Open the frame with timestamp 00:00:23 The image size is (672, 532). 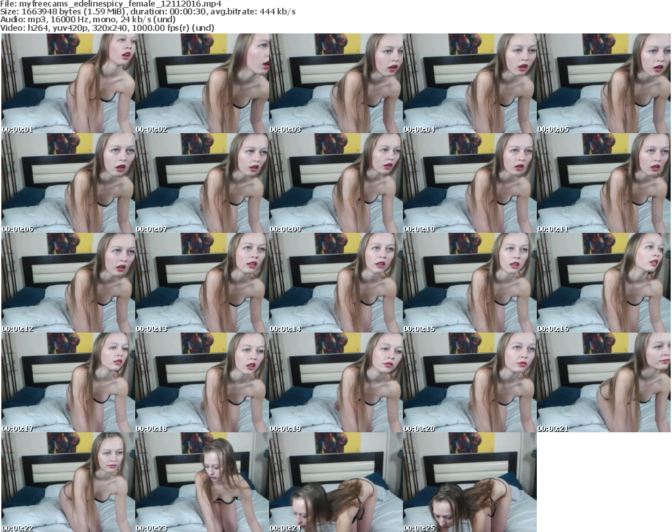(202, 482)
